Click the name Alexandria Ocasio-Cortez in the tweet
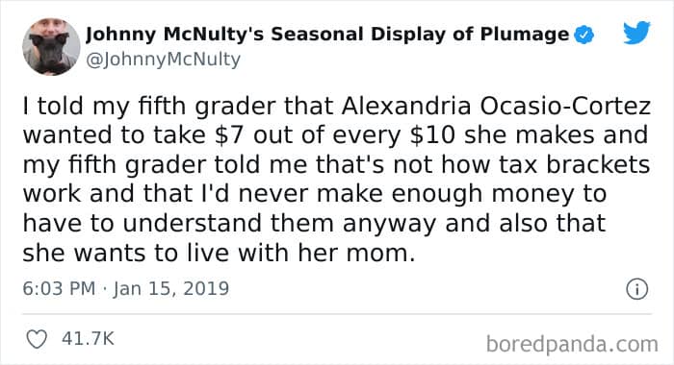The image size is (674, 365). 497,107
